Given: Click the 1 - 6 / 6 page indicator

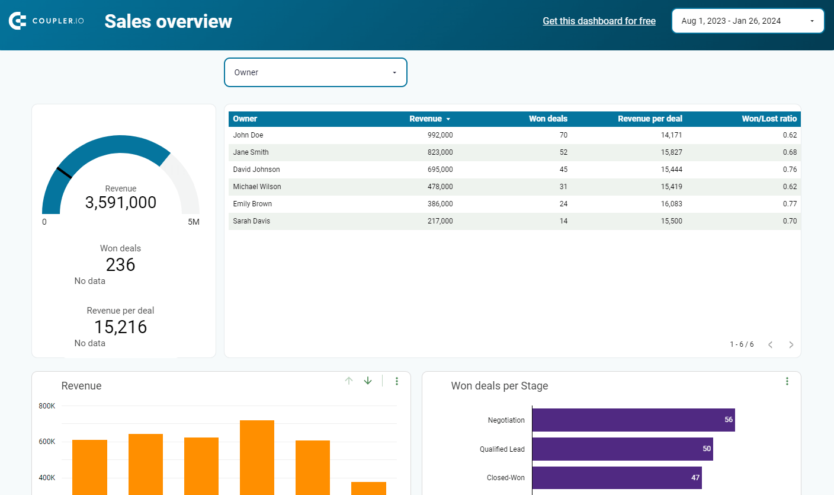Looking at the screenshot, I should (742, 344).
